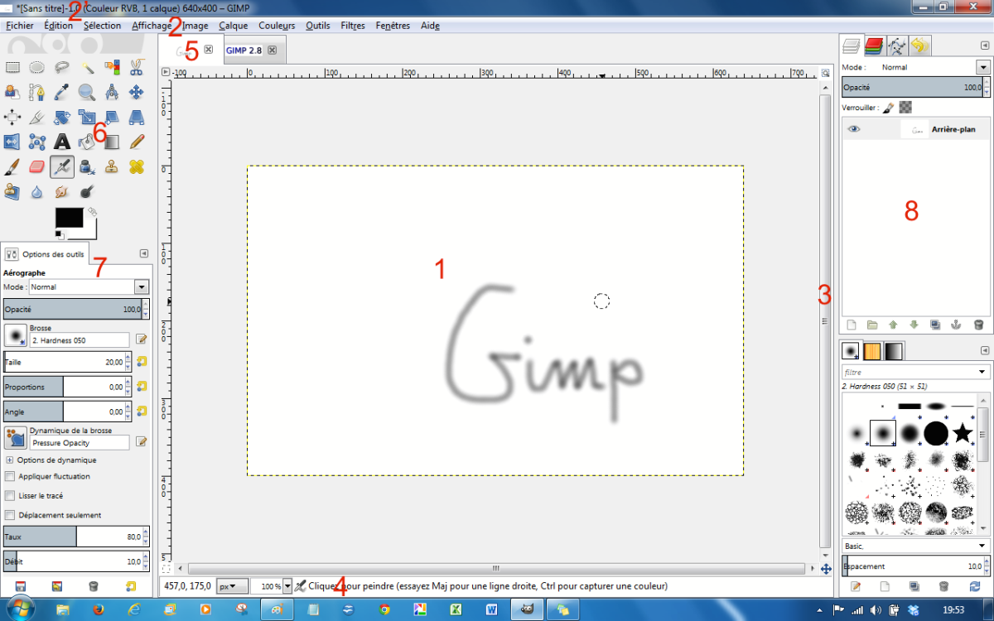The height and width of the screenshot is (621, 994).
Task: Switch to the Channels dock tab
Action: click(875, 46)
